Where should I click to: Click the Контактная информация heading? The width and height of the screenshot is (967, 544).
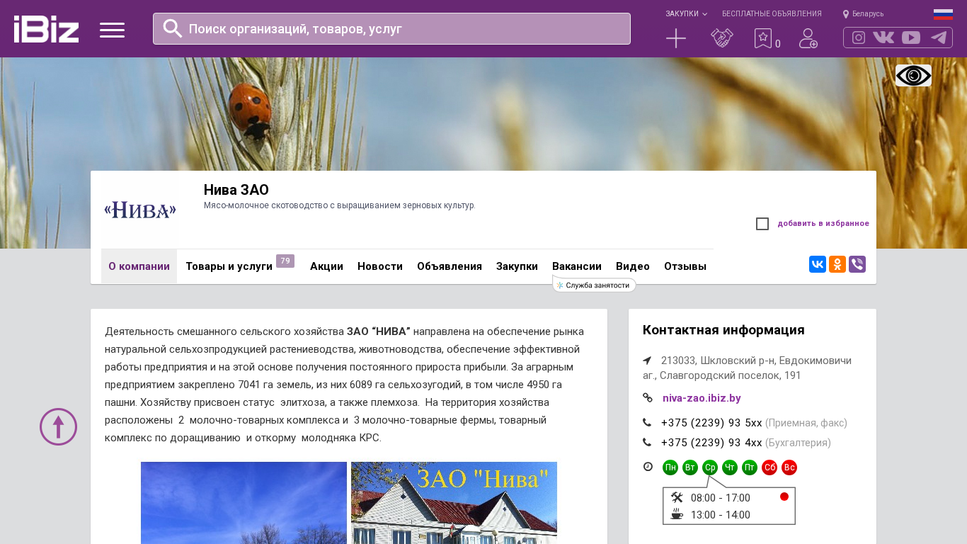click(x=723, y=330)
